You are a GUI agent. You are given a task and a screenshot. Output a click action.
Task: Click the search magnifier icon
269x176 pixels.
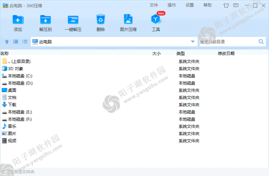tap(261, 41)
